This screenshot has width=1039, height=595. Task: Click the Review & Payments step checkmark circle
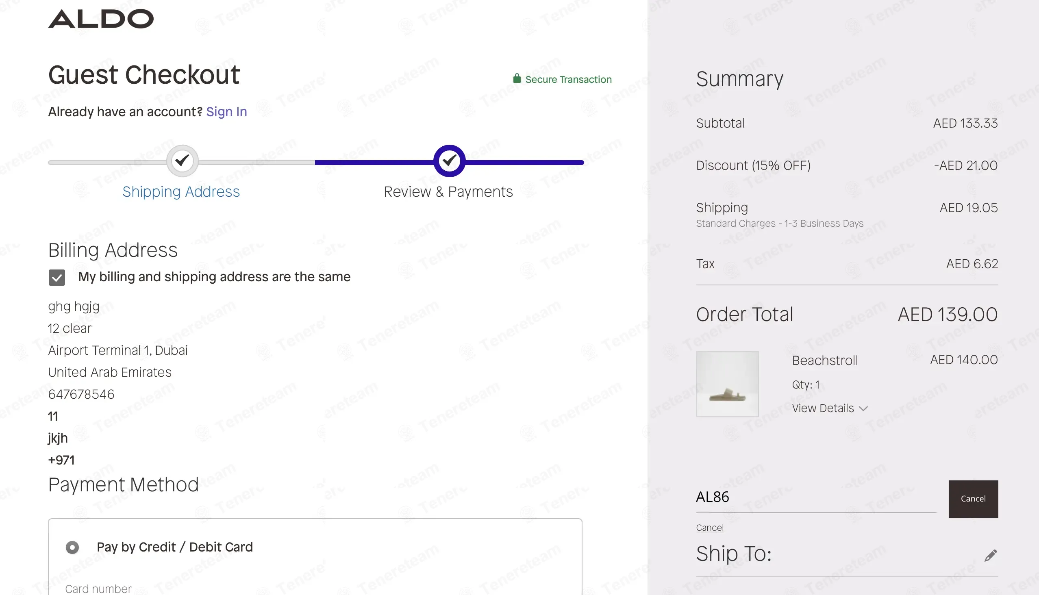449,161
